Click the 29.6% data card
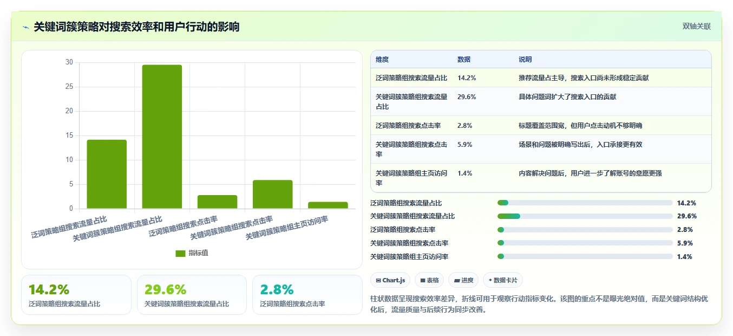 (x=192, y=295)
